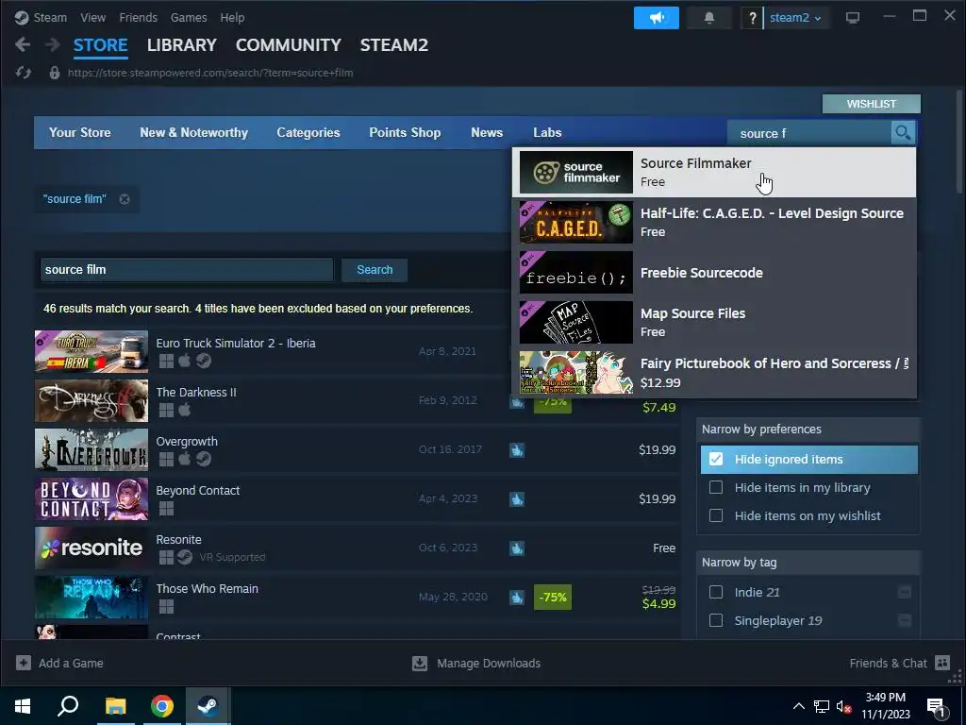966x725 pixels.
Task: Click the Steam taskbar icon
Action: point(208,706)
